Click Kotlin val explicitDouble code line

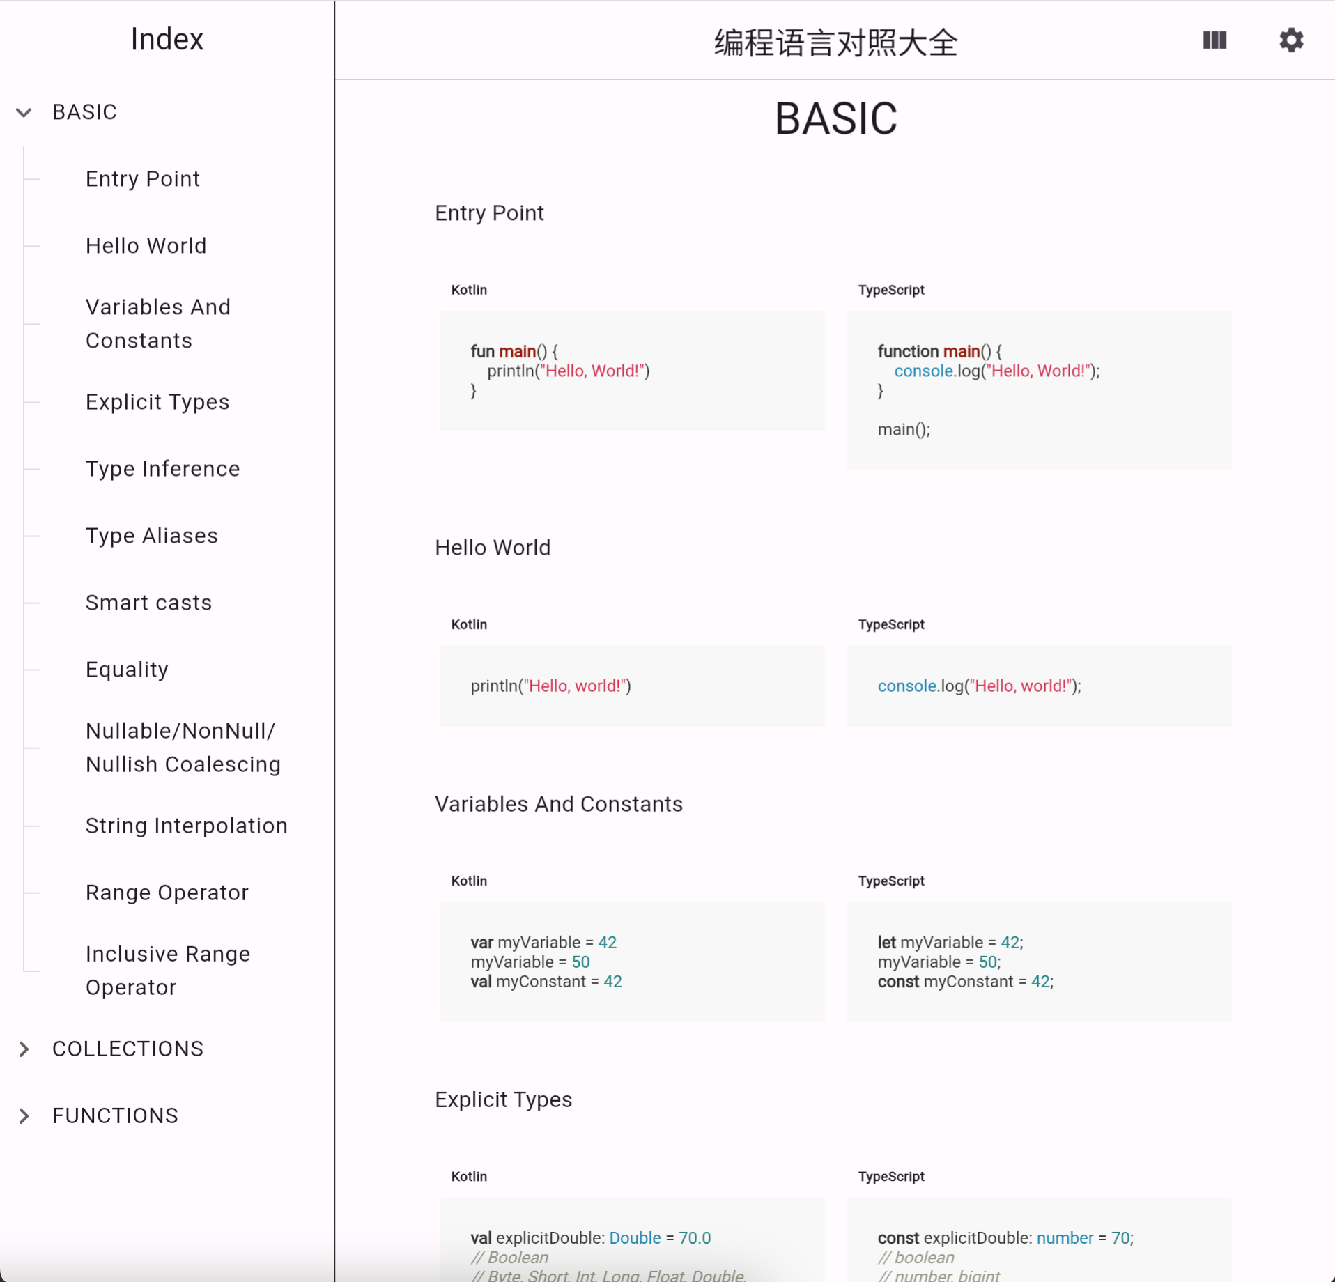tap(590, 1238)
